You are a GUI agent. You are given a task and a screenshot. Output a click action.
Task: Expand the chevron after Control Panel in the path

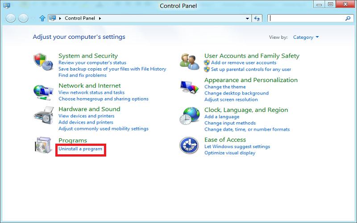[x=100, y=18]
